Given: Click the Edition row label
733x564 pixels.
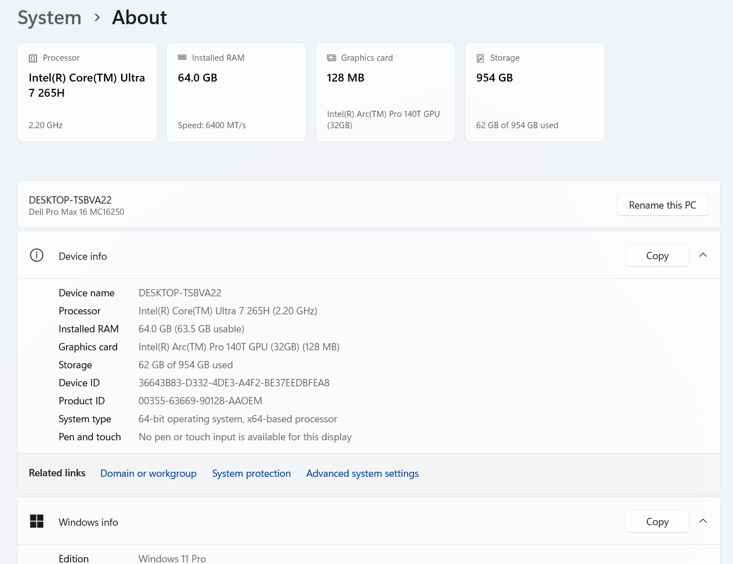Looking at the screenshot, I should (74, 558).
